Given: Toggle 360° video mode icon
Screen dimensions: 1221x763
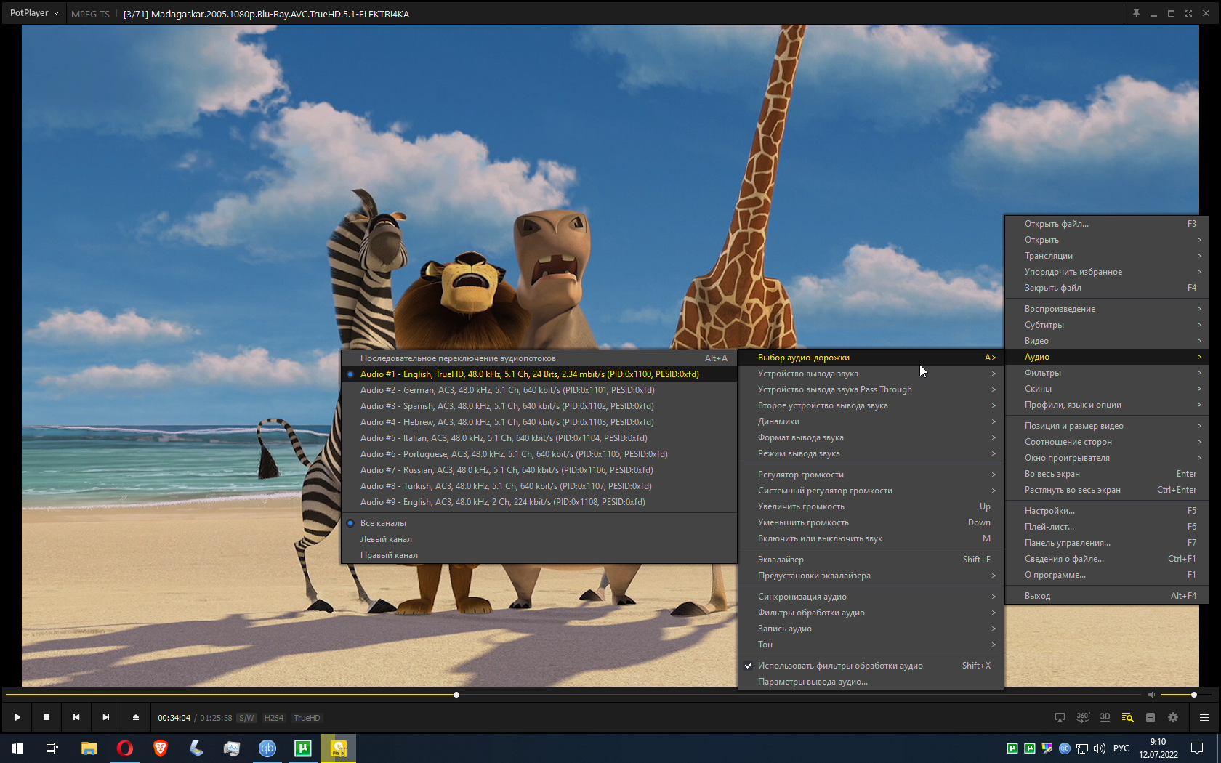Looking at the screenshot, I should pyautogui.click(x=1082, y=717).
